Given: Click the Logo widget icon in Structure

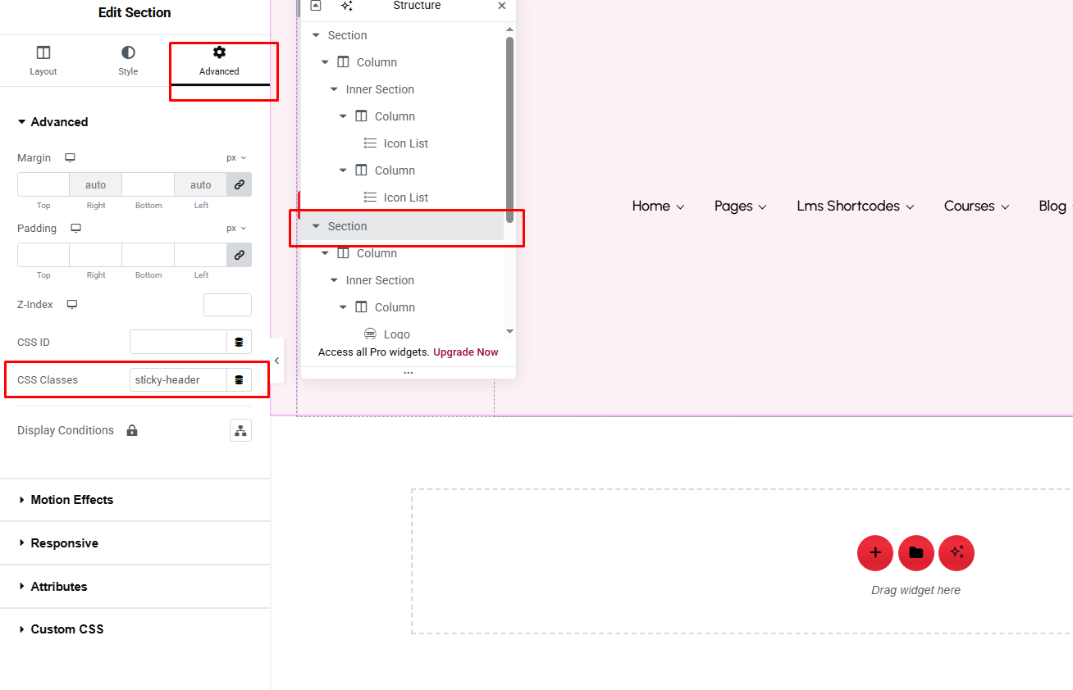Looking at the screenshot, I should pyautogui.click(x=370, y=334).
